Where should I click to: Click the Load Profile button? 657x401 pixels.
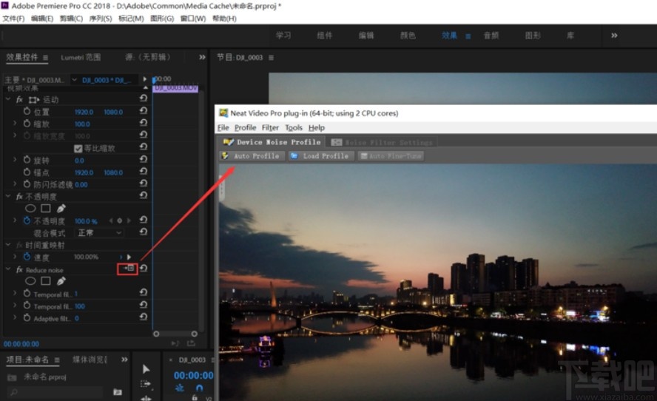(320, 156)
